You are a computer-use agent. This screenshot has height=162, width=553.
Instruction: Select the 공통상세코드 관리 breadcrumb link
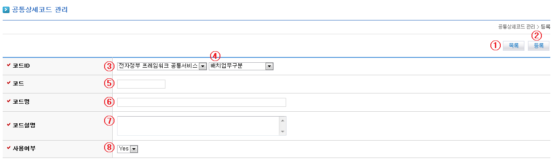pos(515,27)
